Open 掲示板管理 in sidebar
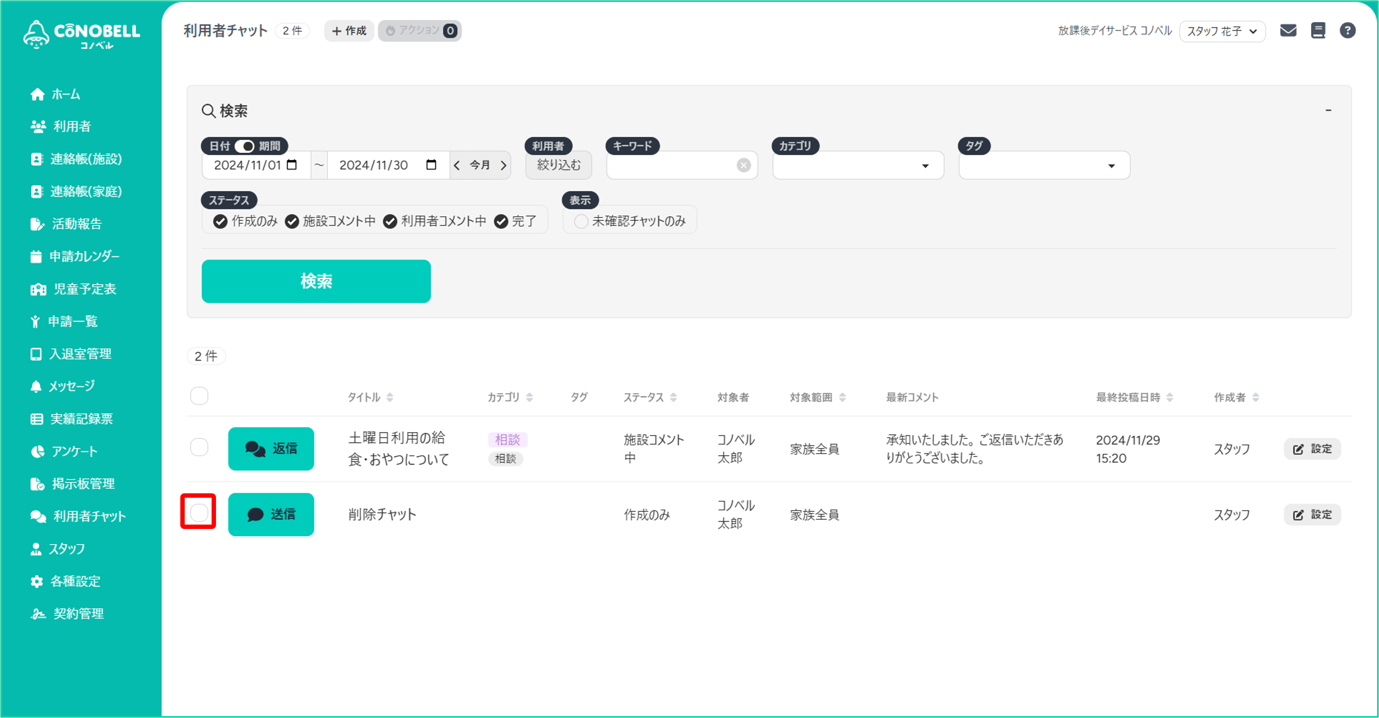 [x=72, y=484]
